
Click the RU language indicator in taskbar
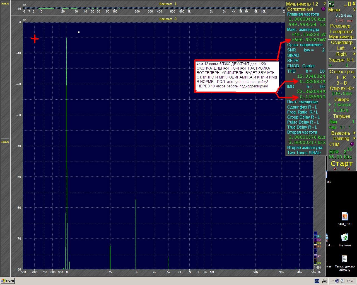click(x=317, y=281)
